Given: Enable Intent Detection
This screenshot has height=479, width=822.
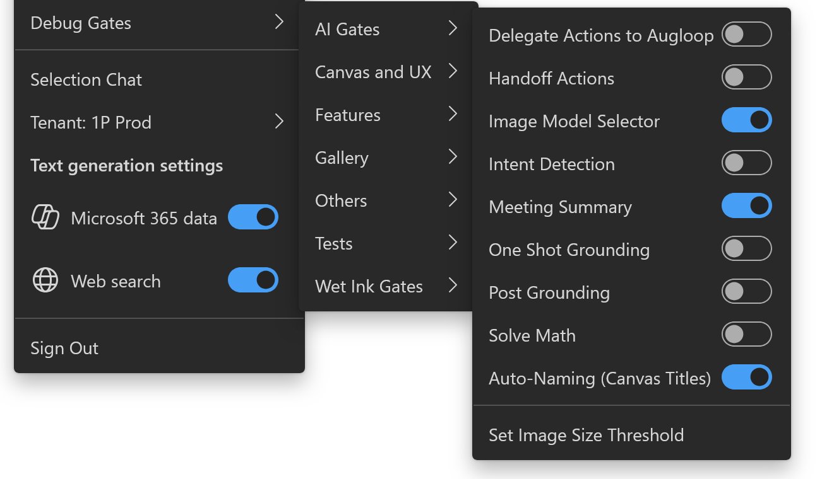Looking at the screenshot, I should (x=746, y=163).
